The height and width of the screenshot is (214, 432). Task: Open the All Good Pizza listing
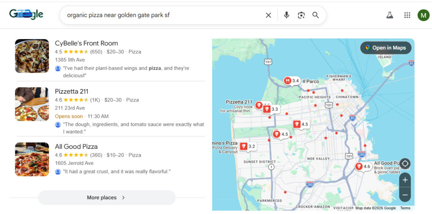click(x=76, y=147)
